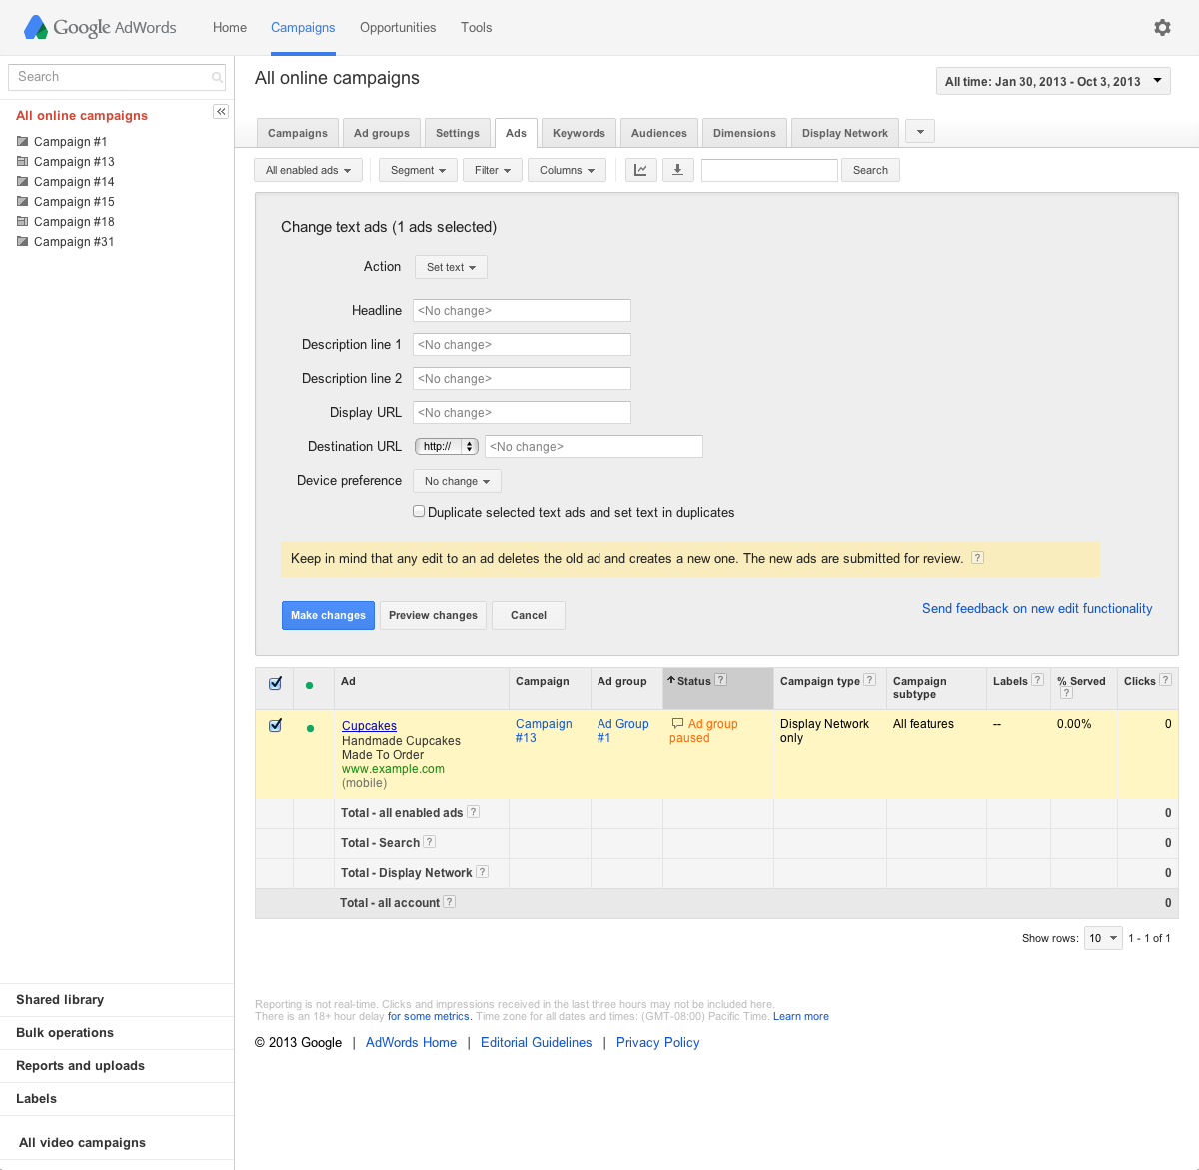The image size is (1199, 1170).
Task: Click help icon beside Total - Search
Action: [430, 842]
